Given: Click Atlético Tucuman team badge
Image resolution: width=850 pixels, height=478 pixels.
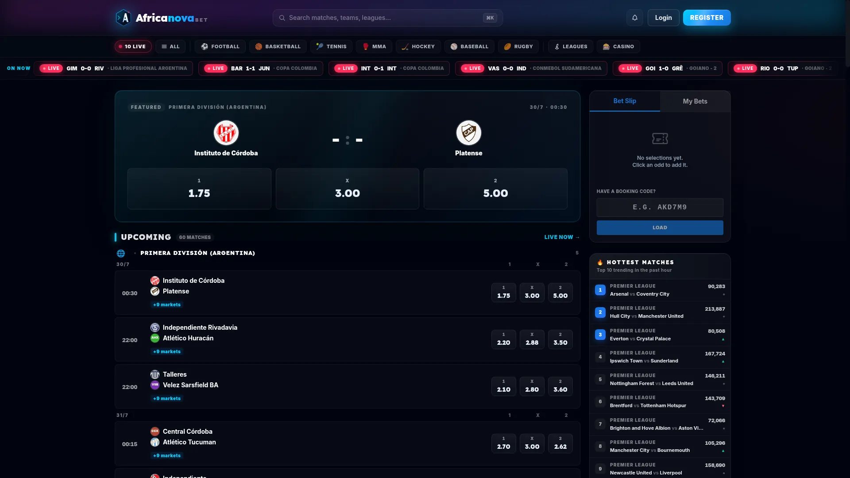Looking at the screenshot, I should [155, 442].
